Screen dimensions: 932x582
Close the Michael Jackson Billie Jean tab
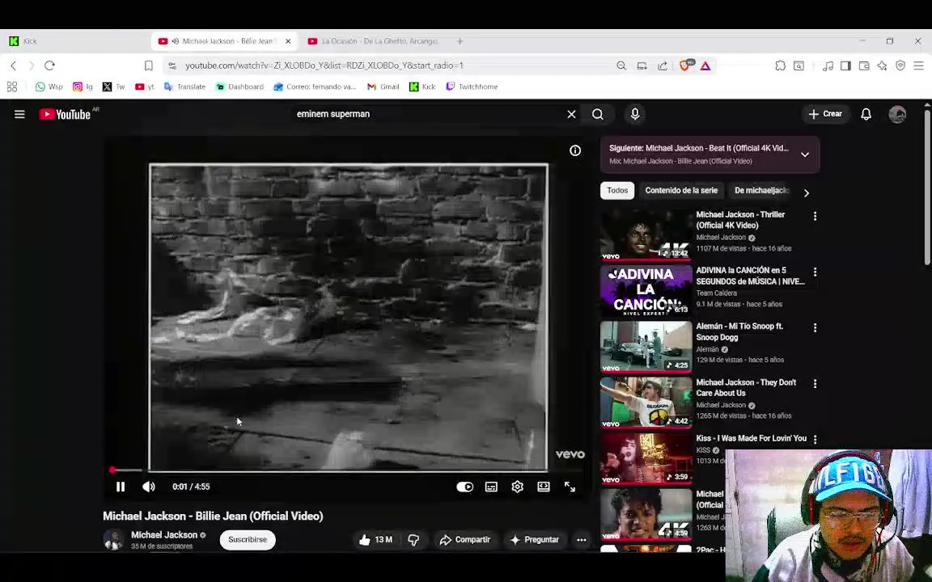288,41
